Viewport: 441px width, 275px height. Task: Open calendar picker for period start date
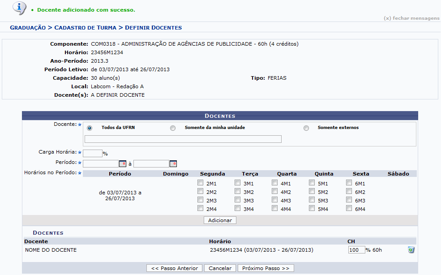(x=122, y=164)
